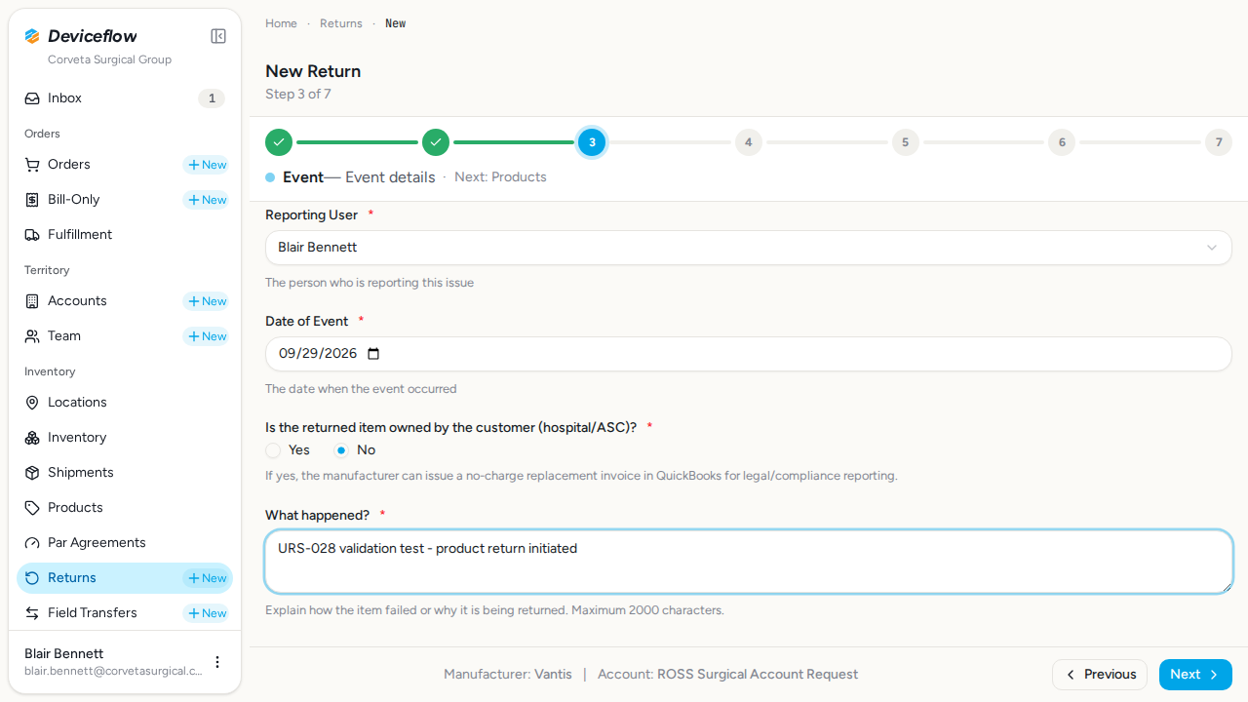
Task: Create a new order with + New
Action: click(x=207, y=165)
